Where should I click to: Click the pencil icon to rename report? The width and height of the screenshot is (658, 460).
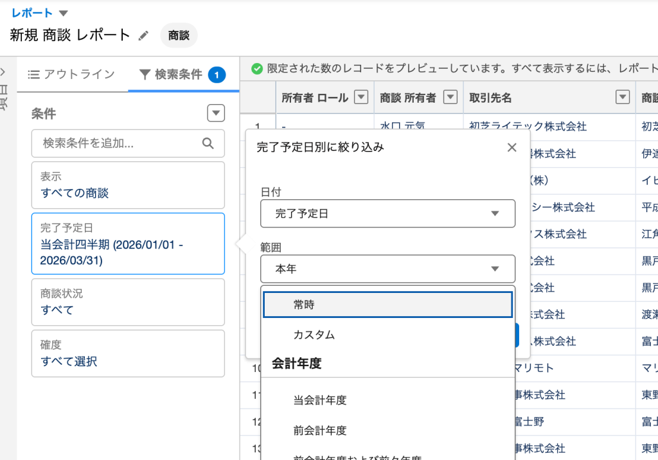(x=143, y=36)
